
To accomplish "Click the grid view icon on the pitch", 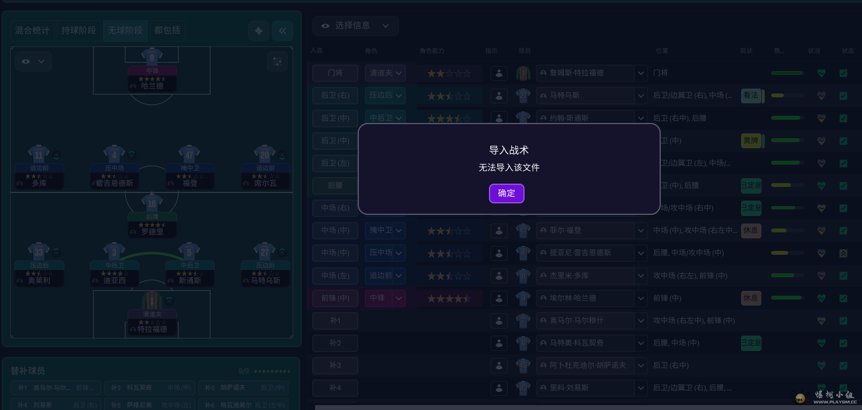I will point(277,62).
